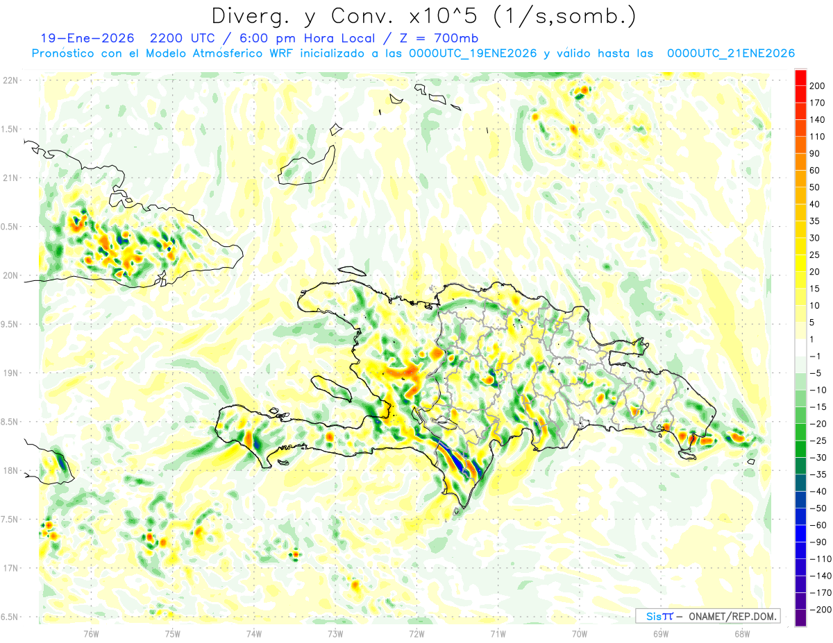Viewport: 833px width, 643px height.
Task: Click the '-5' color scale label
Action: [816, 373]
